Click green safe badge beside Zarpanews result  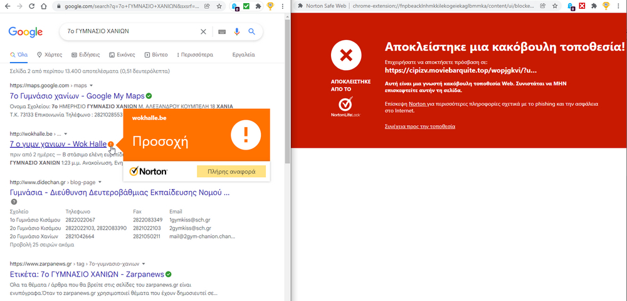coord(168,274)
